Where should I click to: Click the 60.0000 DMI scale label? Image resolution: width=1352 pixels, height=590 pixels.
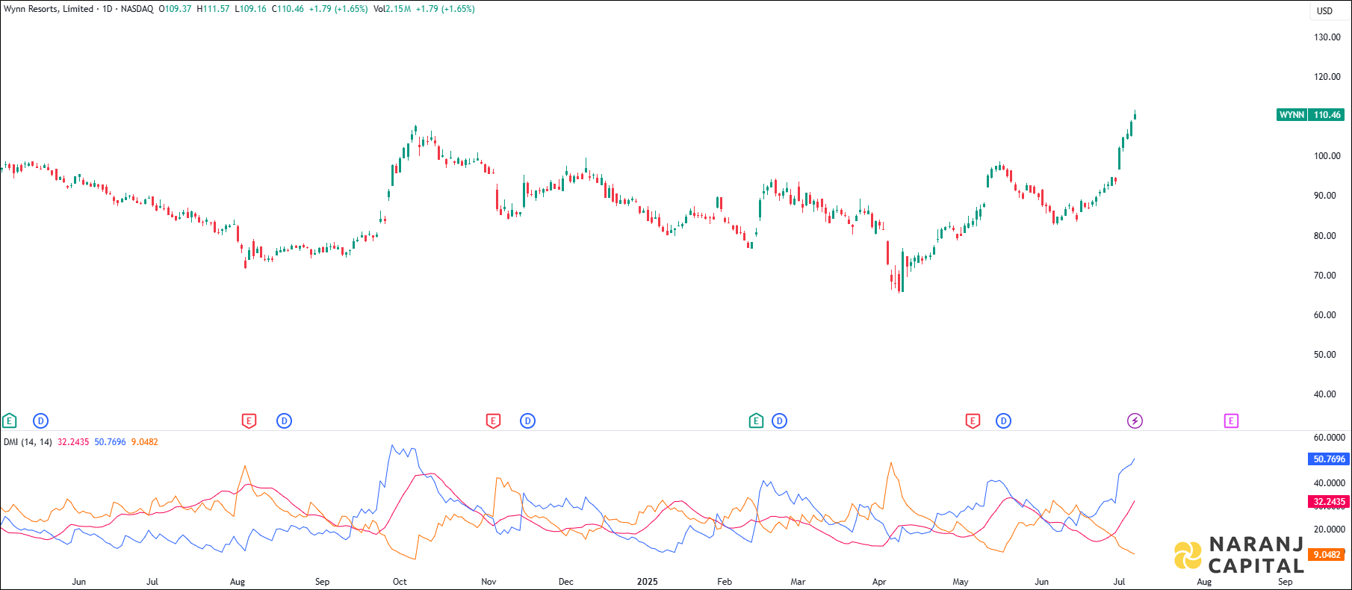click(1330, 438)
